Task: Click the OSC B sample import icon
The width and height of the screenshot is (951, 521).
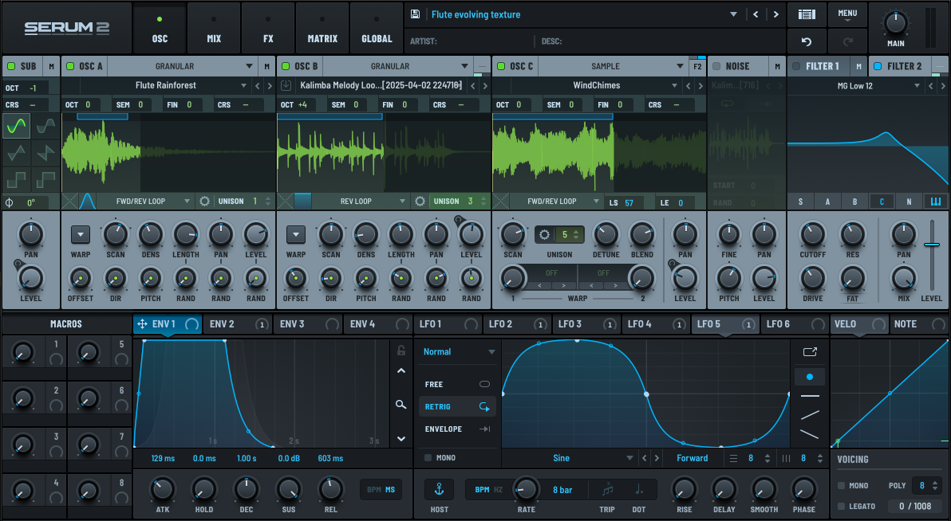Action: click(286, 85)
